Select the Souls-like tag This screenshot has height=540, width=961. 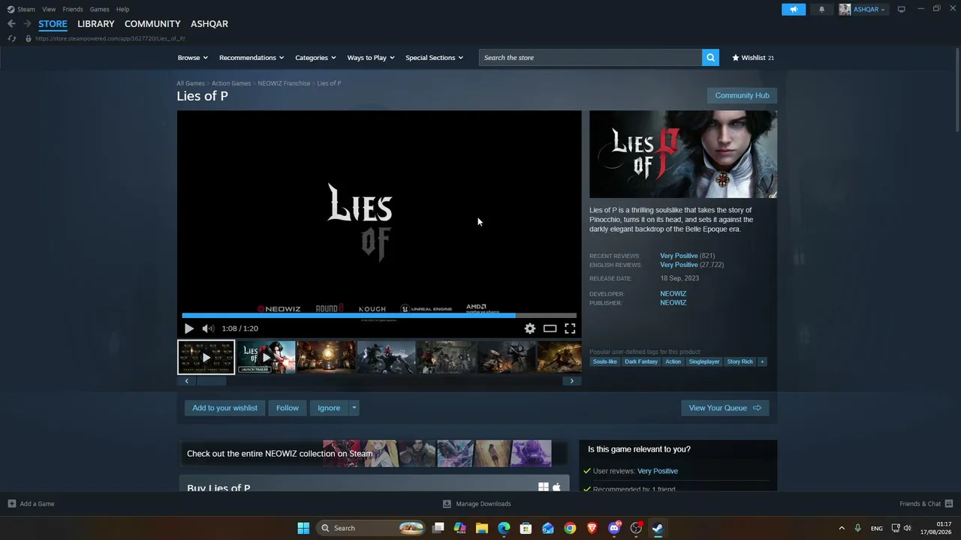point(605,361)
